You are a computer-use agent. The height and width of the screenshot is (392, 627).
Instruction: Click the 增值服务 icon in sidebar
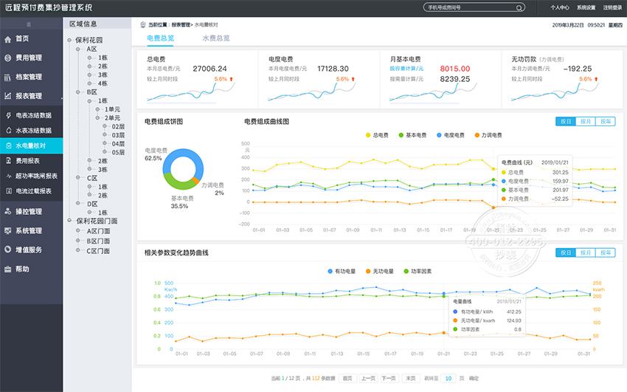(x=8, y=250)
